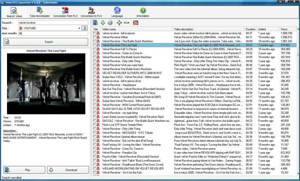The width and height of the screenshot is (300, 181).
Task: Check the 'Libertad album teaser' row box
Action: [x=94, y=137]
